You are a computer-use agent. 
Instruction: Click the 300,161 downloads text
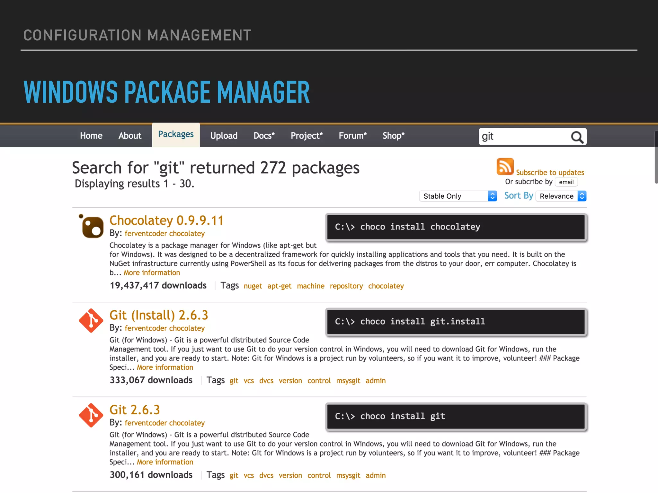click(x=151, y=475)
